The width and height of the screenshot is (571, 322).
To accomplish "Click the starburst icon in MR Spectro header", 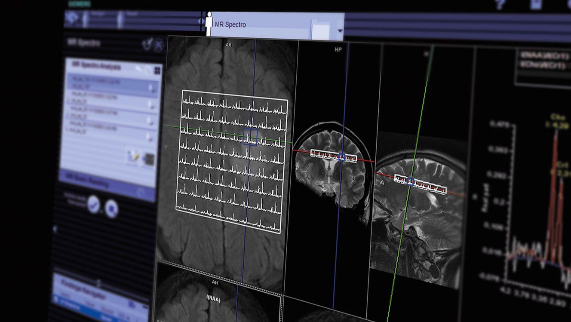I will coord(159,44).
